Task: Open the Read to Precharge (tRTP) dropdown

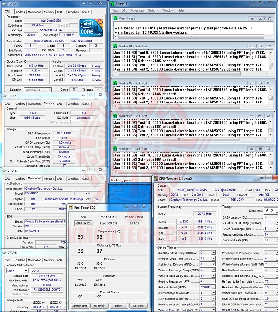Action: pyautogui.click(x=213, y=281)
